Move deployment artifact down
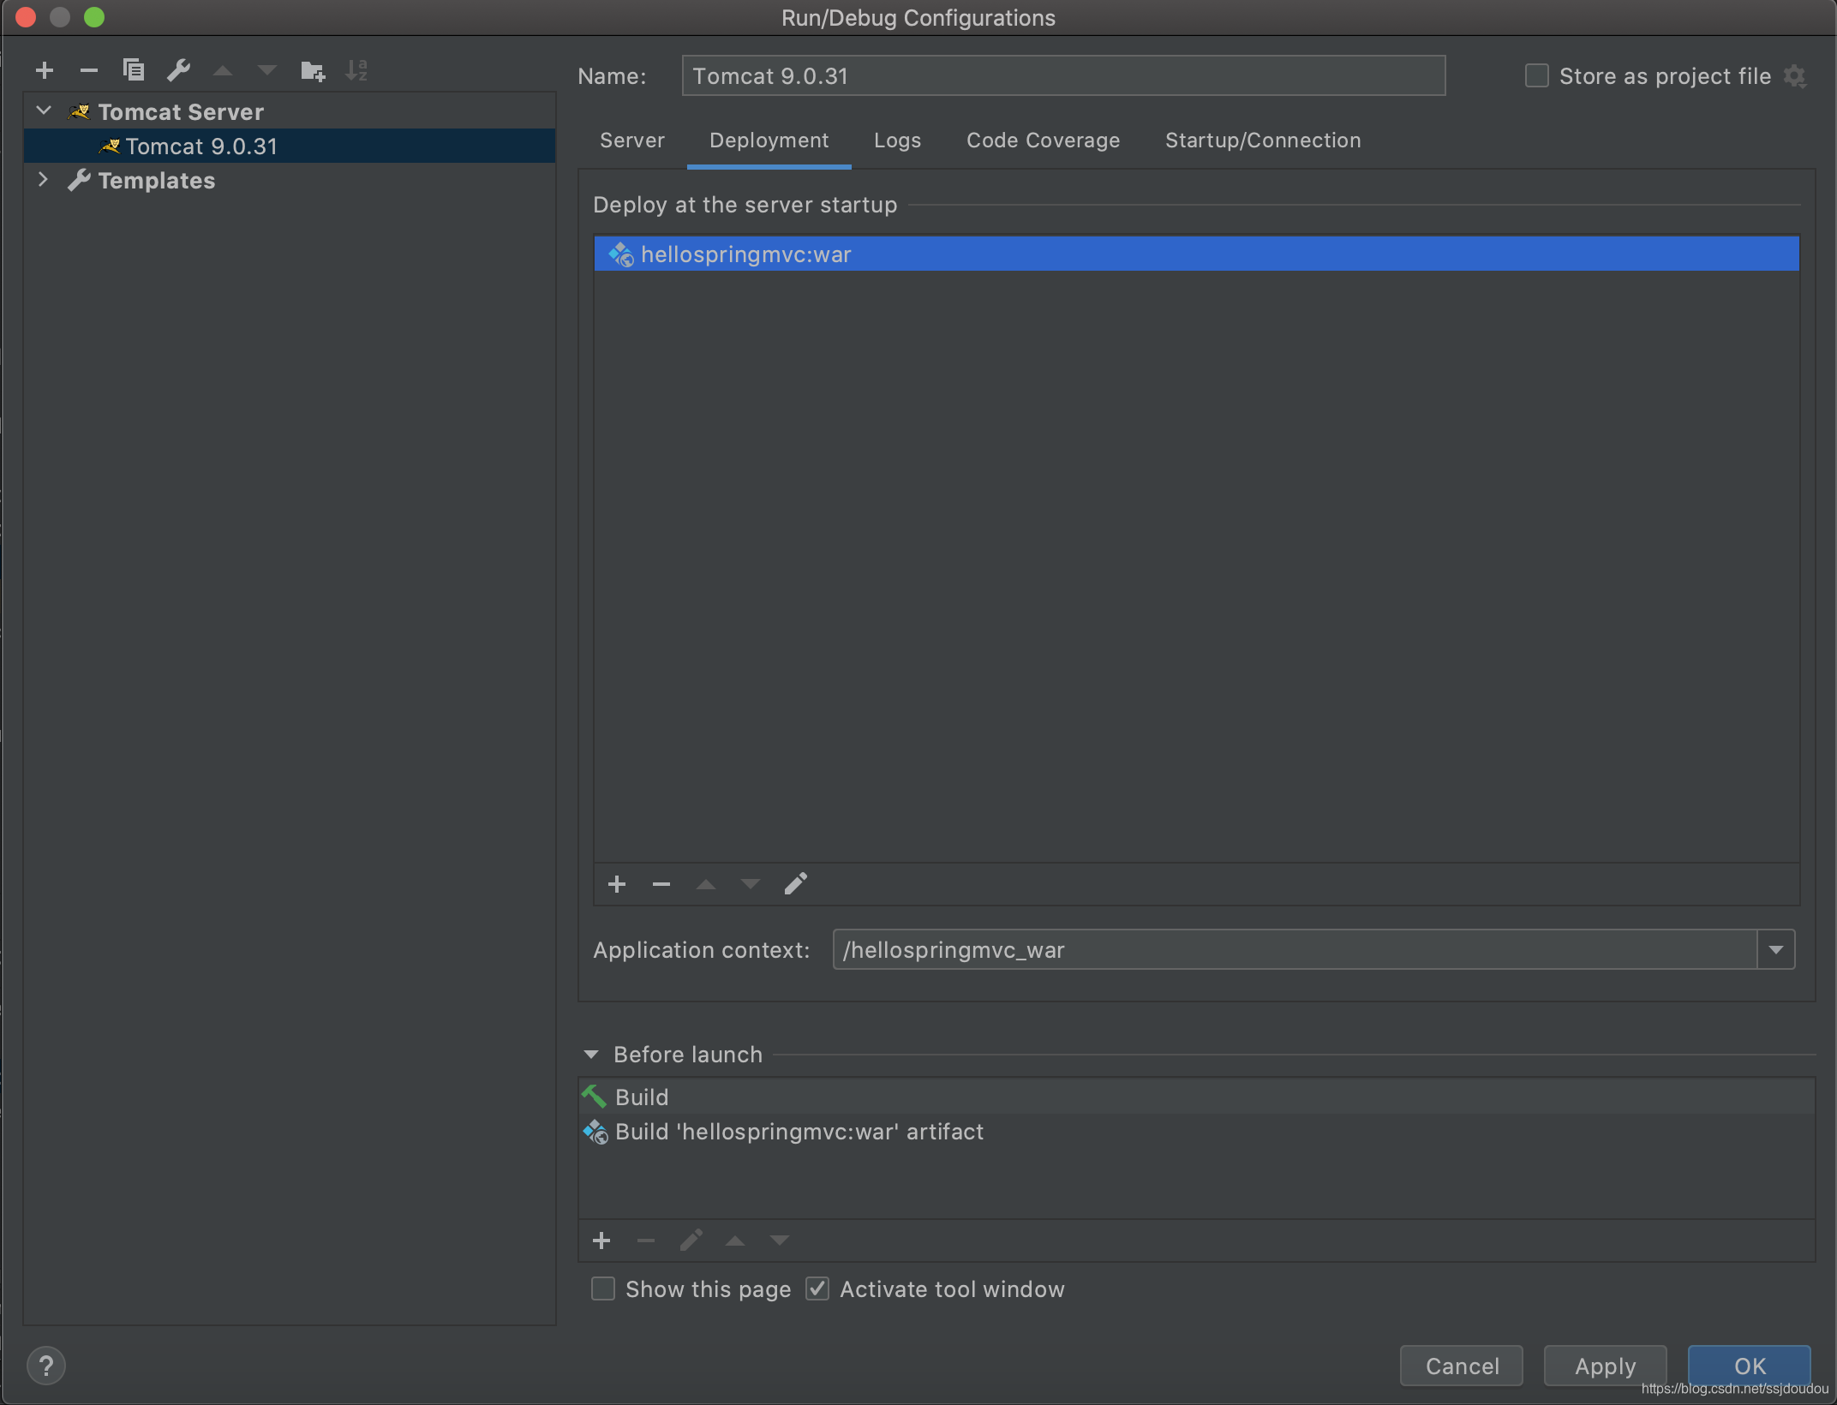Viewport: 1837px width, 1405px height. [751, 884]
